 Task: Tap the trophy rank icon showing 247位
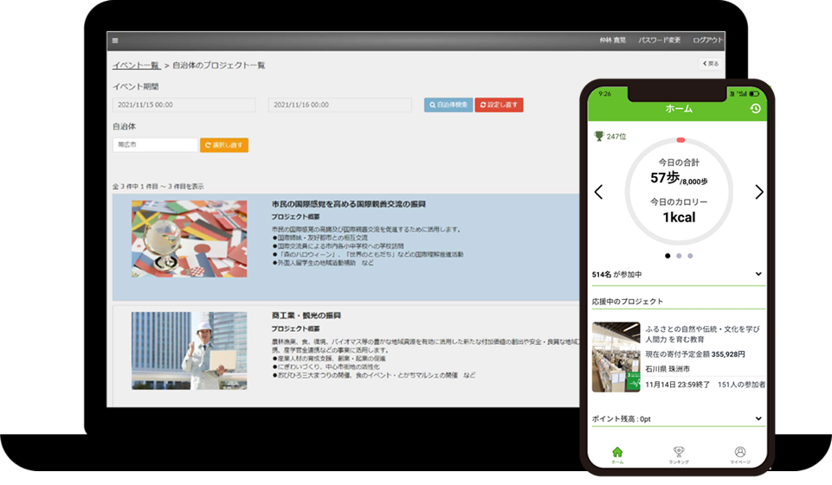(x=599, y=136)
